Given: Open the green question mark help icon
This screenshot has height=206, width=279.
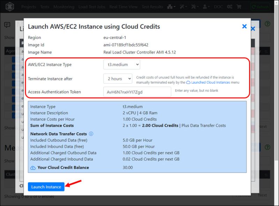Looking at the screenshot, I should click(x=267, y=23).
